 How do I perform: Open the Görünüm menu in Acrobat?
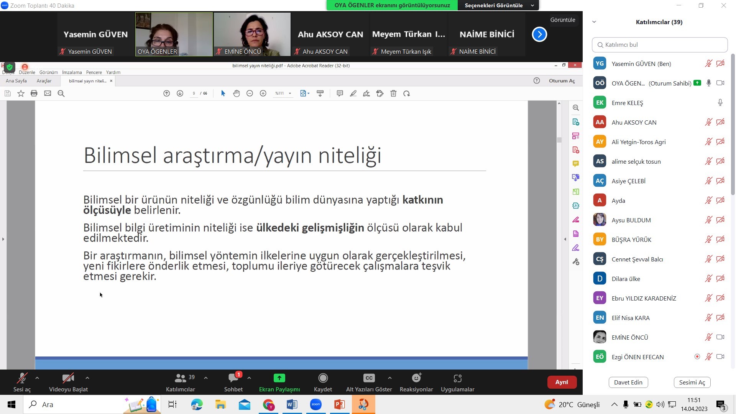click(48, 72)
